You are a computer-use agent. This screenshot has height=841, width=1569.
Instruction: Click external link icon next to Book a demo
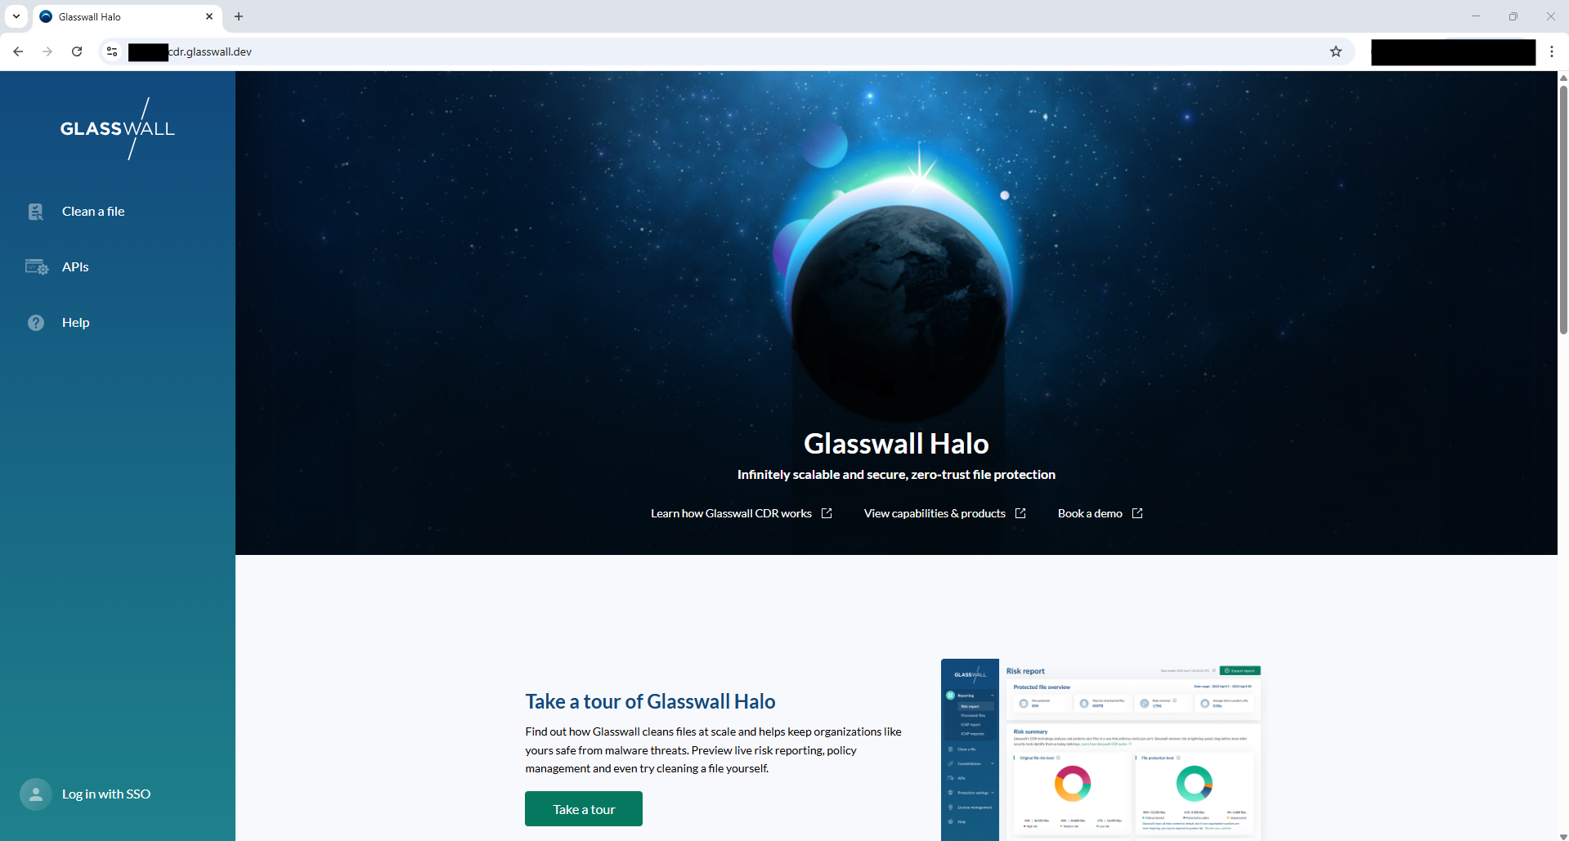(1137, 513)
